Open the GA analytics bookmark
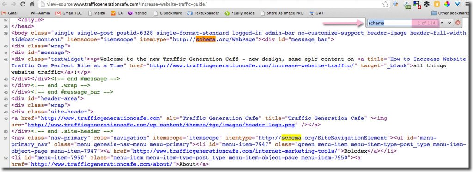Image resolution: width=473 pixels, height=172 pixels. click(117, 13)
